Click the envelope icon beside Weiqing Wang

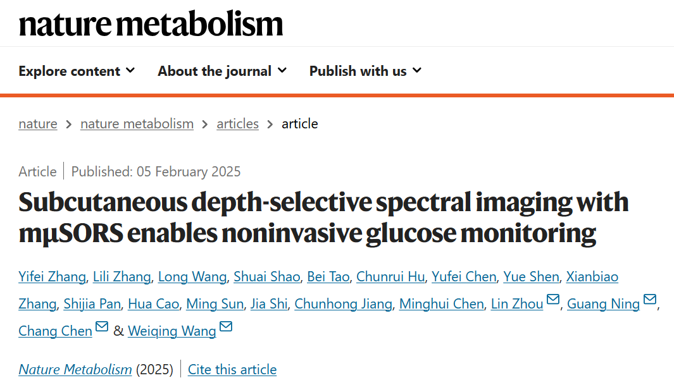[226, 326]
